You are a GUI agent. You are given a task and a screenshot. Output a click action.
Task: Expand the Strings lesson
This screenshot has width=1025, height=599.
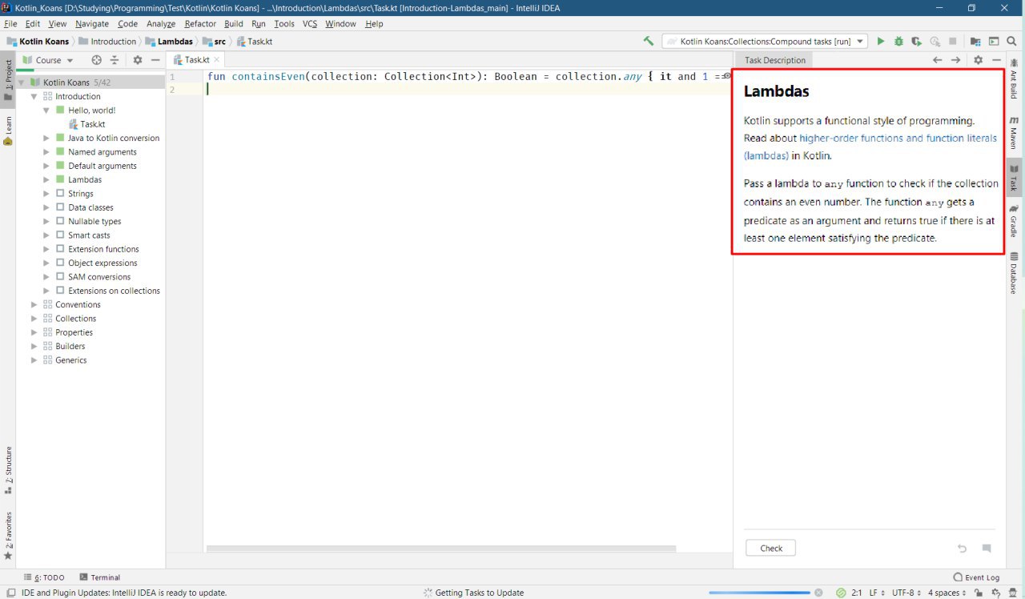pyautogui.click(x=46, y=194)
